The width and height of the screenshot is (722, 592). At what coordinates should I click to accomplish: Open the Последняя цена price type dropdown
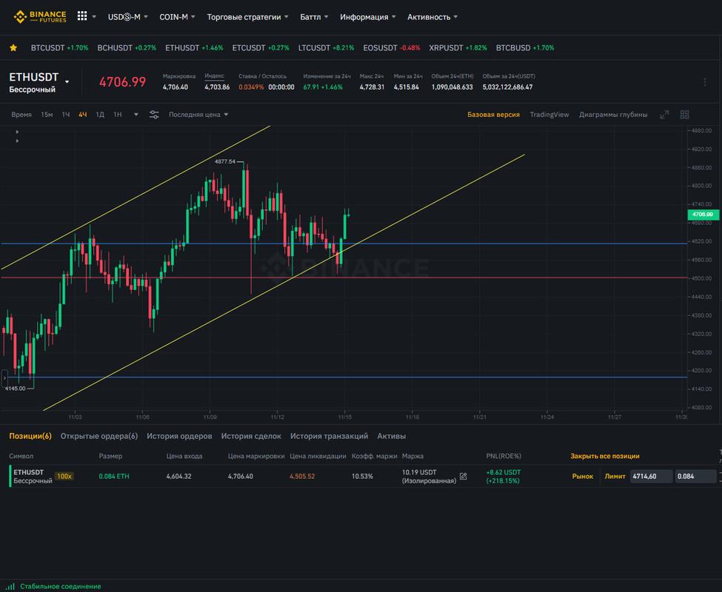pos(198,115)
